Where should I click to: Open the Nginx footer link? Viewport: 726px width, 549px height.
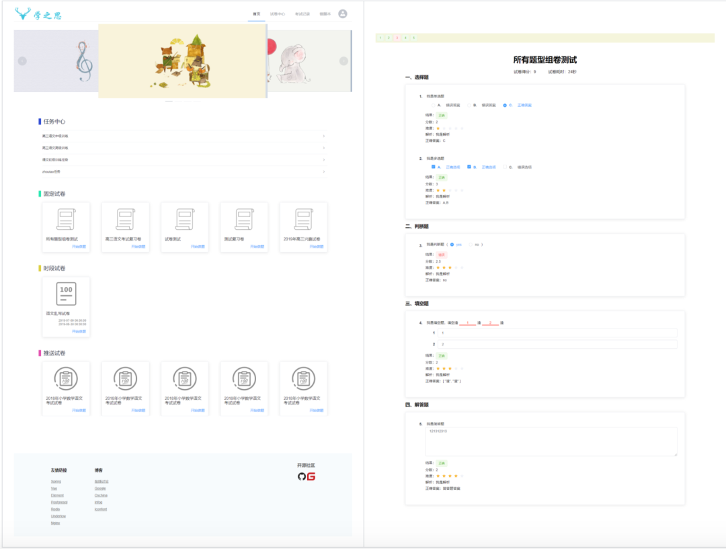(56, 523)
